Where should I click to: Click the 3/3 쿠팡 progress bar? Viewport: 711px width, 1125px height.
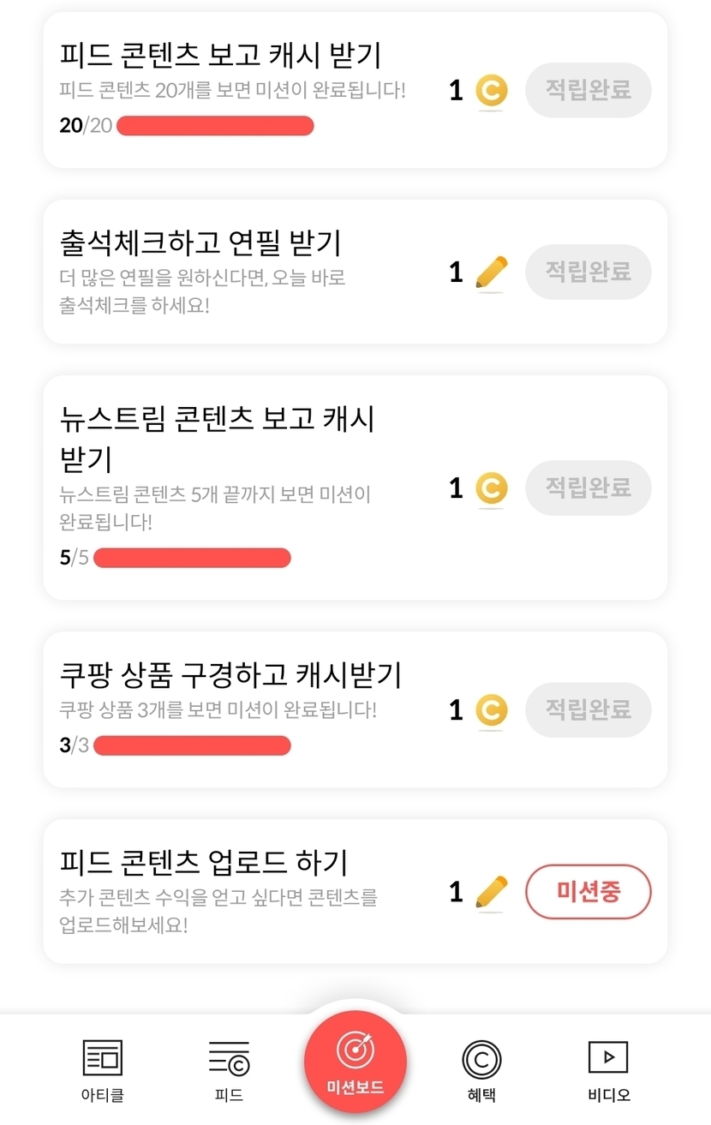[192, 745]
